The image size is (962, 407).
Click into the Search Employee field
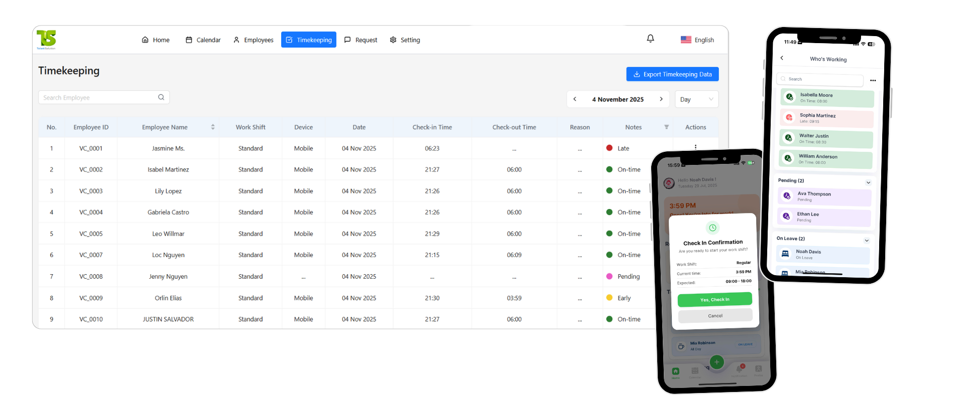pos(98,97)
